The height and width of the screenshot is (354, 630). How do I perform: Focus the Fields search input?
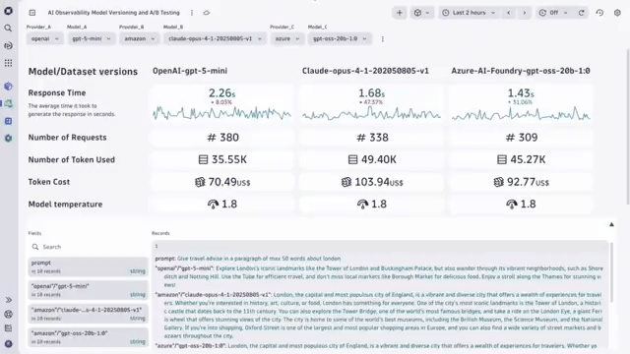(89, 247)
